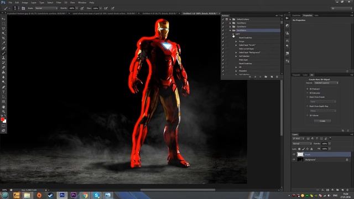Screen dimensions: 354x199
Task: Click Stop button in Actions panel
Action: click(x=250, y=77)
